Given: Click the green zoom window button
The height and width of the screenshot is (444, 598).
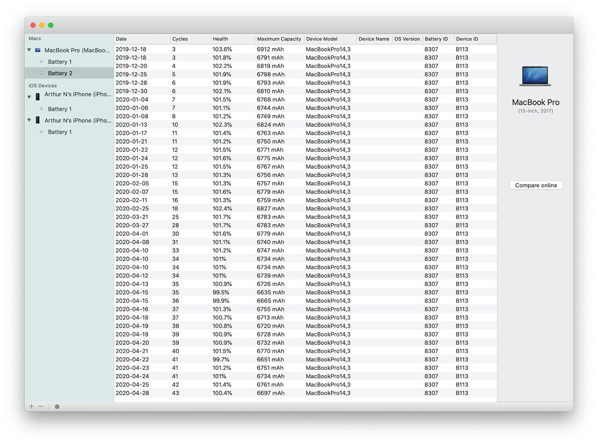Looking at the screenshot, I should click(x=51, y=25).
